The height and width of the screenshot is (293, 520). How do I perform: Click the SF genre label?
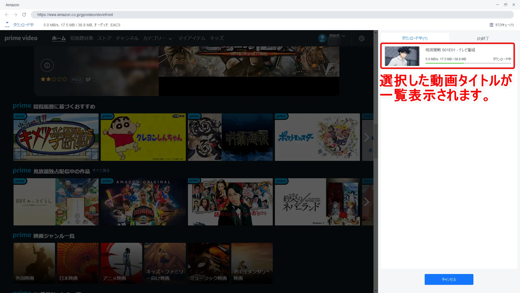[x=88, y=79]
